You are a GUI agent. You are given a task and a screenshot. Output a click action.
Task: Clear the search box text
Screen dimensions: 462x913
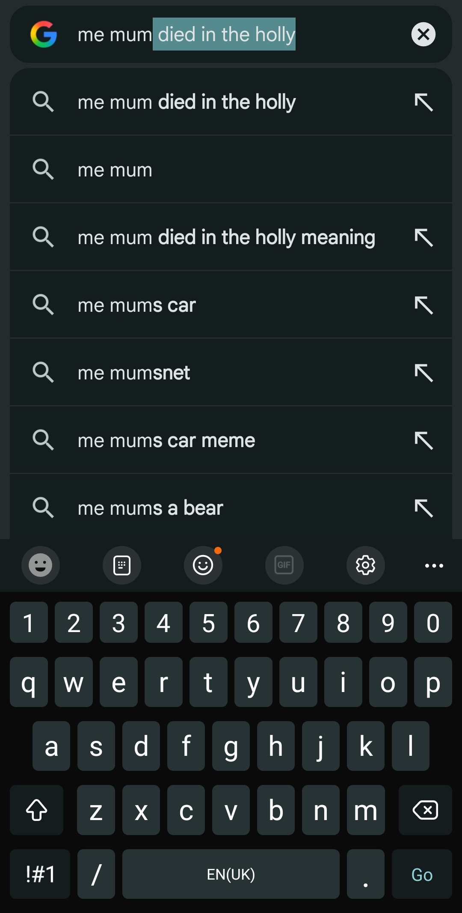[x=423, y=34]
